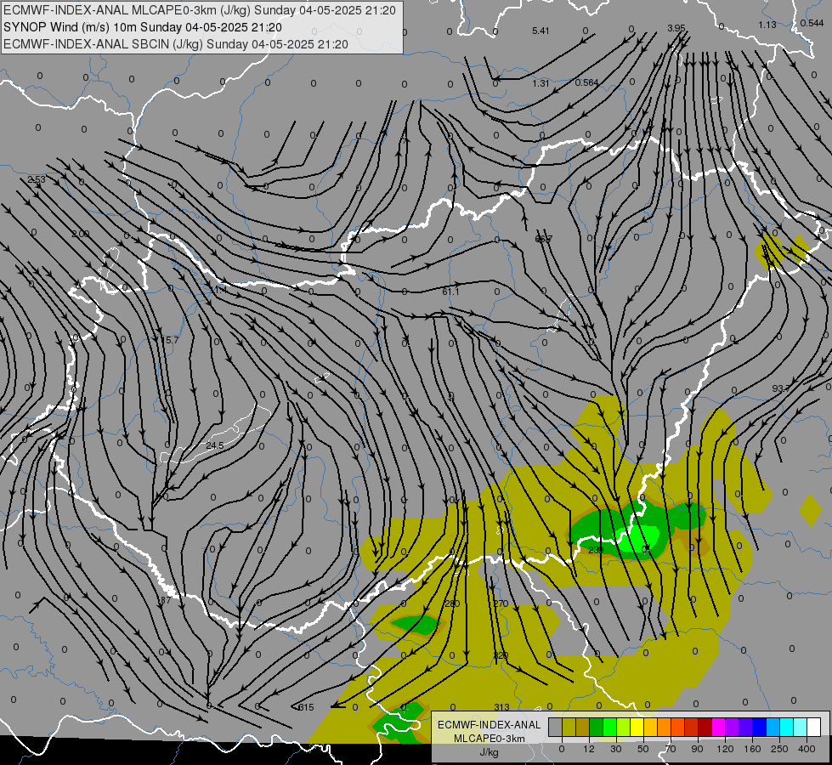Click the 0.544 value on map

pyautogui.click(x=812, y=23)
